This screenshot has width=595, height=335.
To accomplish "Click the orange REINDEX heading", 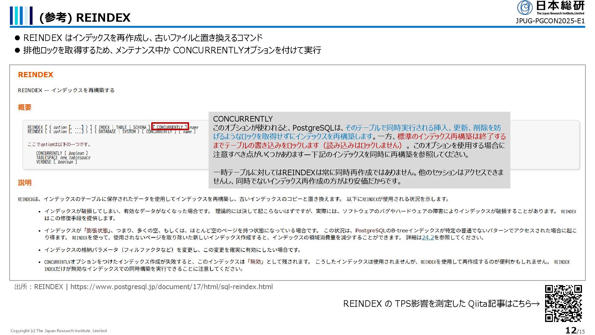I will tap(36, 75).
